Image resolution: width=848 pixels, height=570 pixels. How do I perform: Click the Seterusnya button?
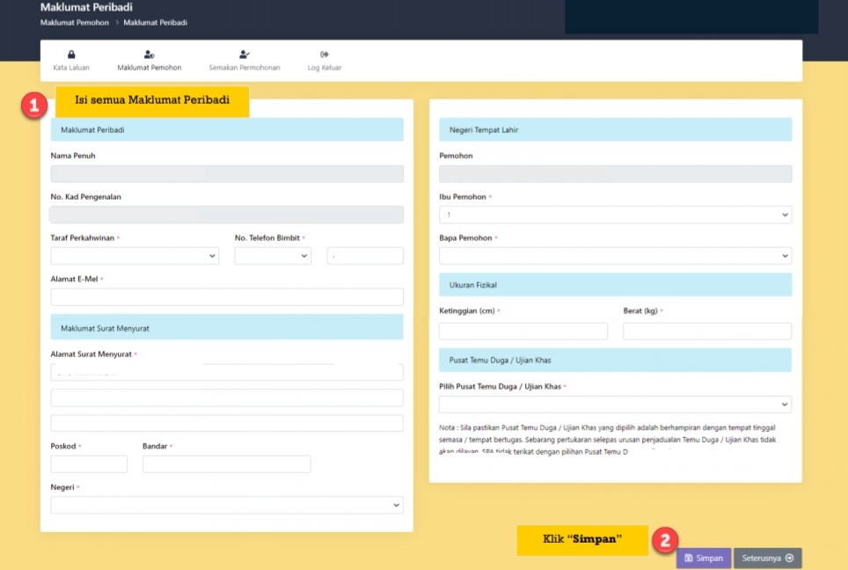[x=765, y=558]
